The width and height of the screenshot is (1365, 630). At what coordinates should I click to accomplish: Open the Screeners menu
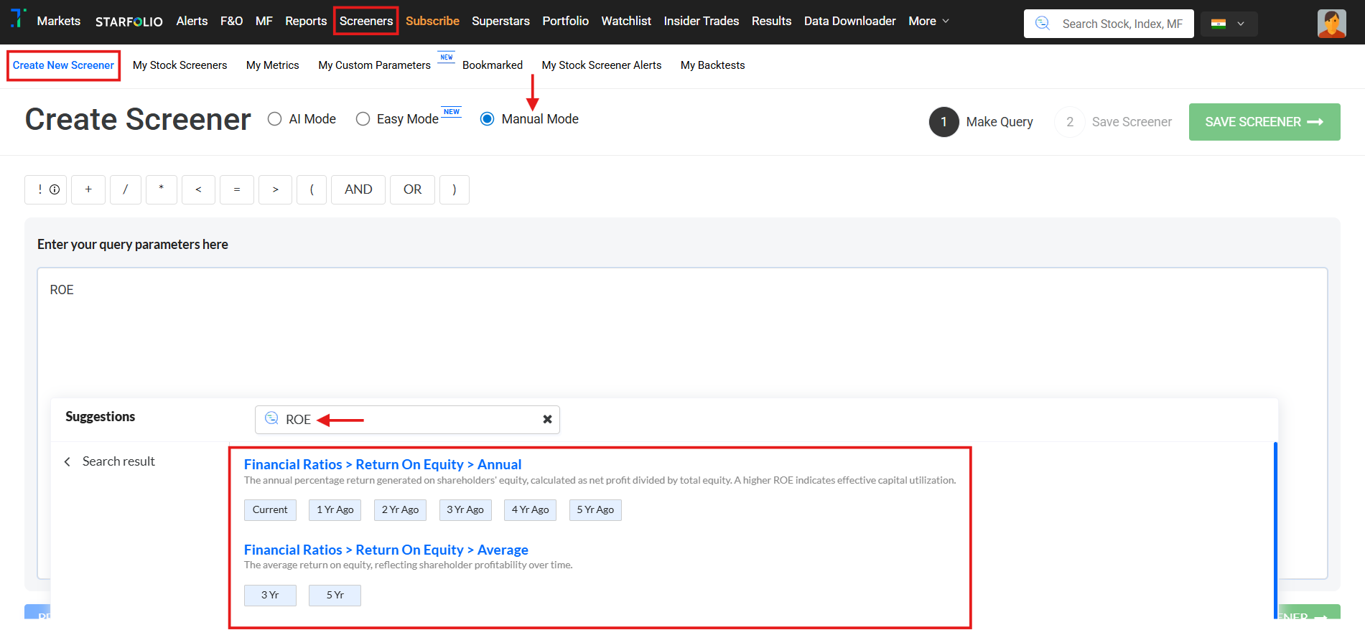pos(366,21)
